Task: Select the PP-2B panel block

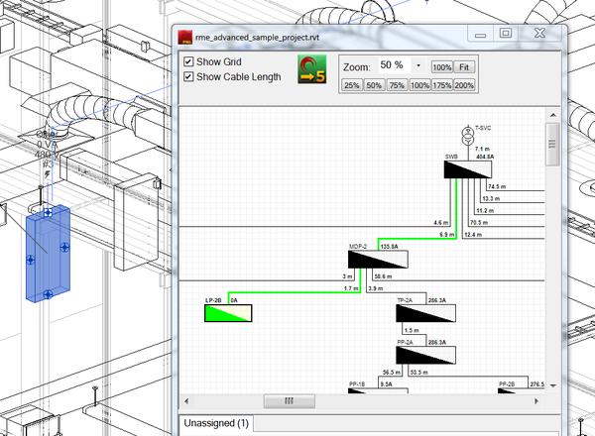Action: pyautogui.click(x=522, y=390)
